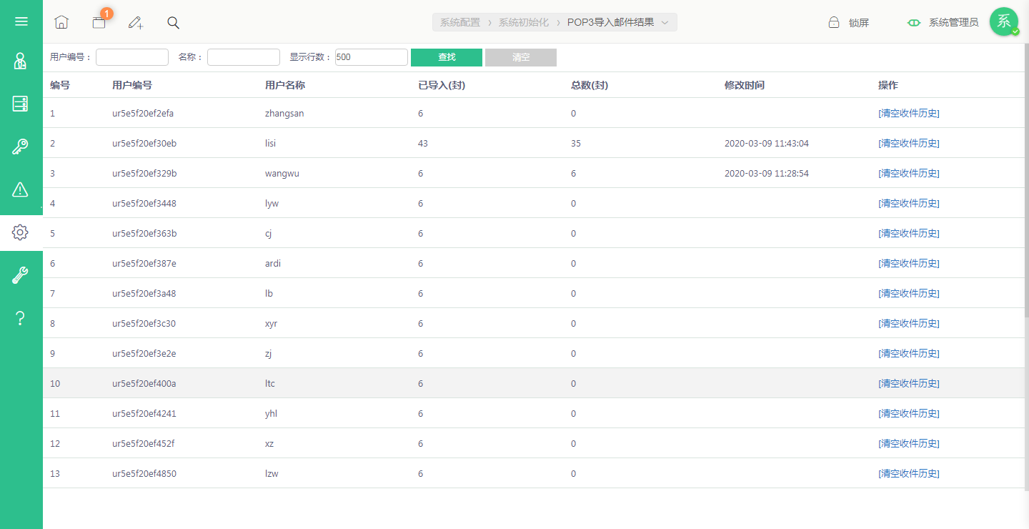
Task: Open the key sidebar icon
Action: click(21, 147)
